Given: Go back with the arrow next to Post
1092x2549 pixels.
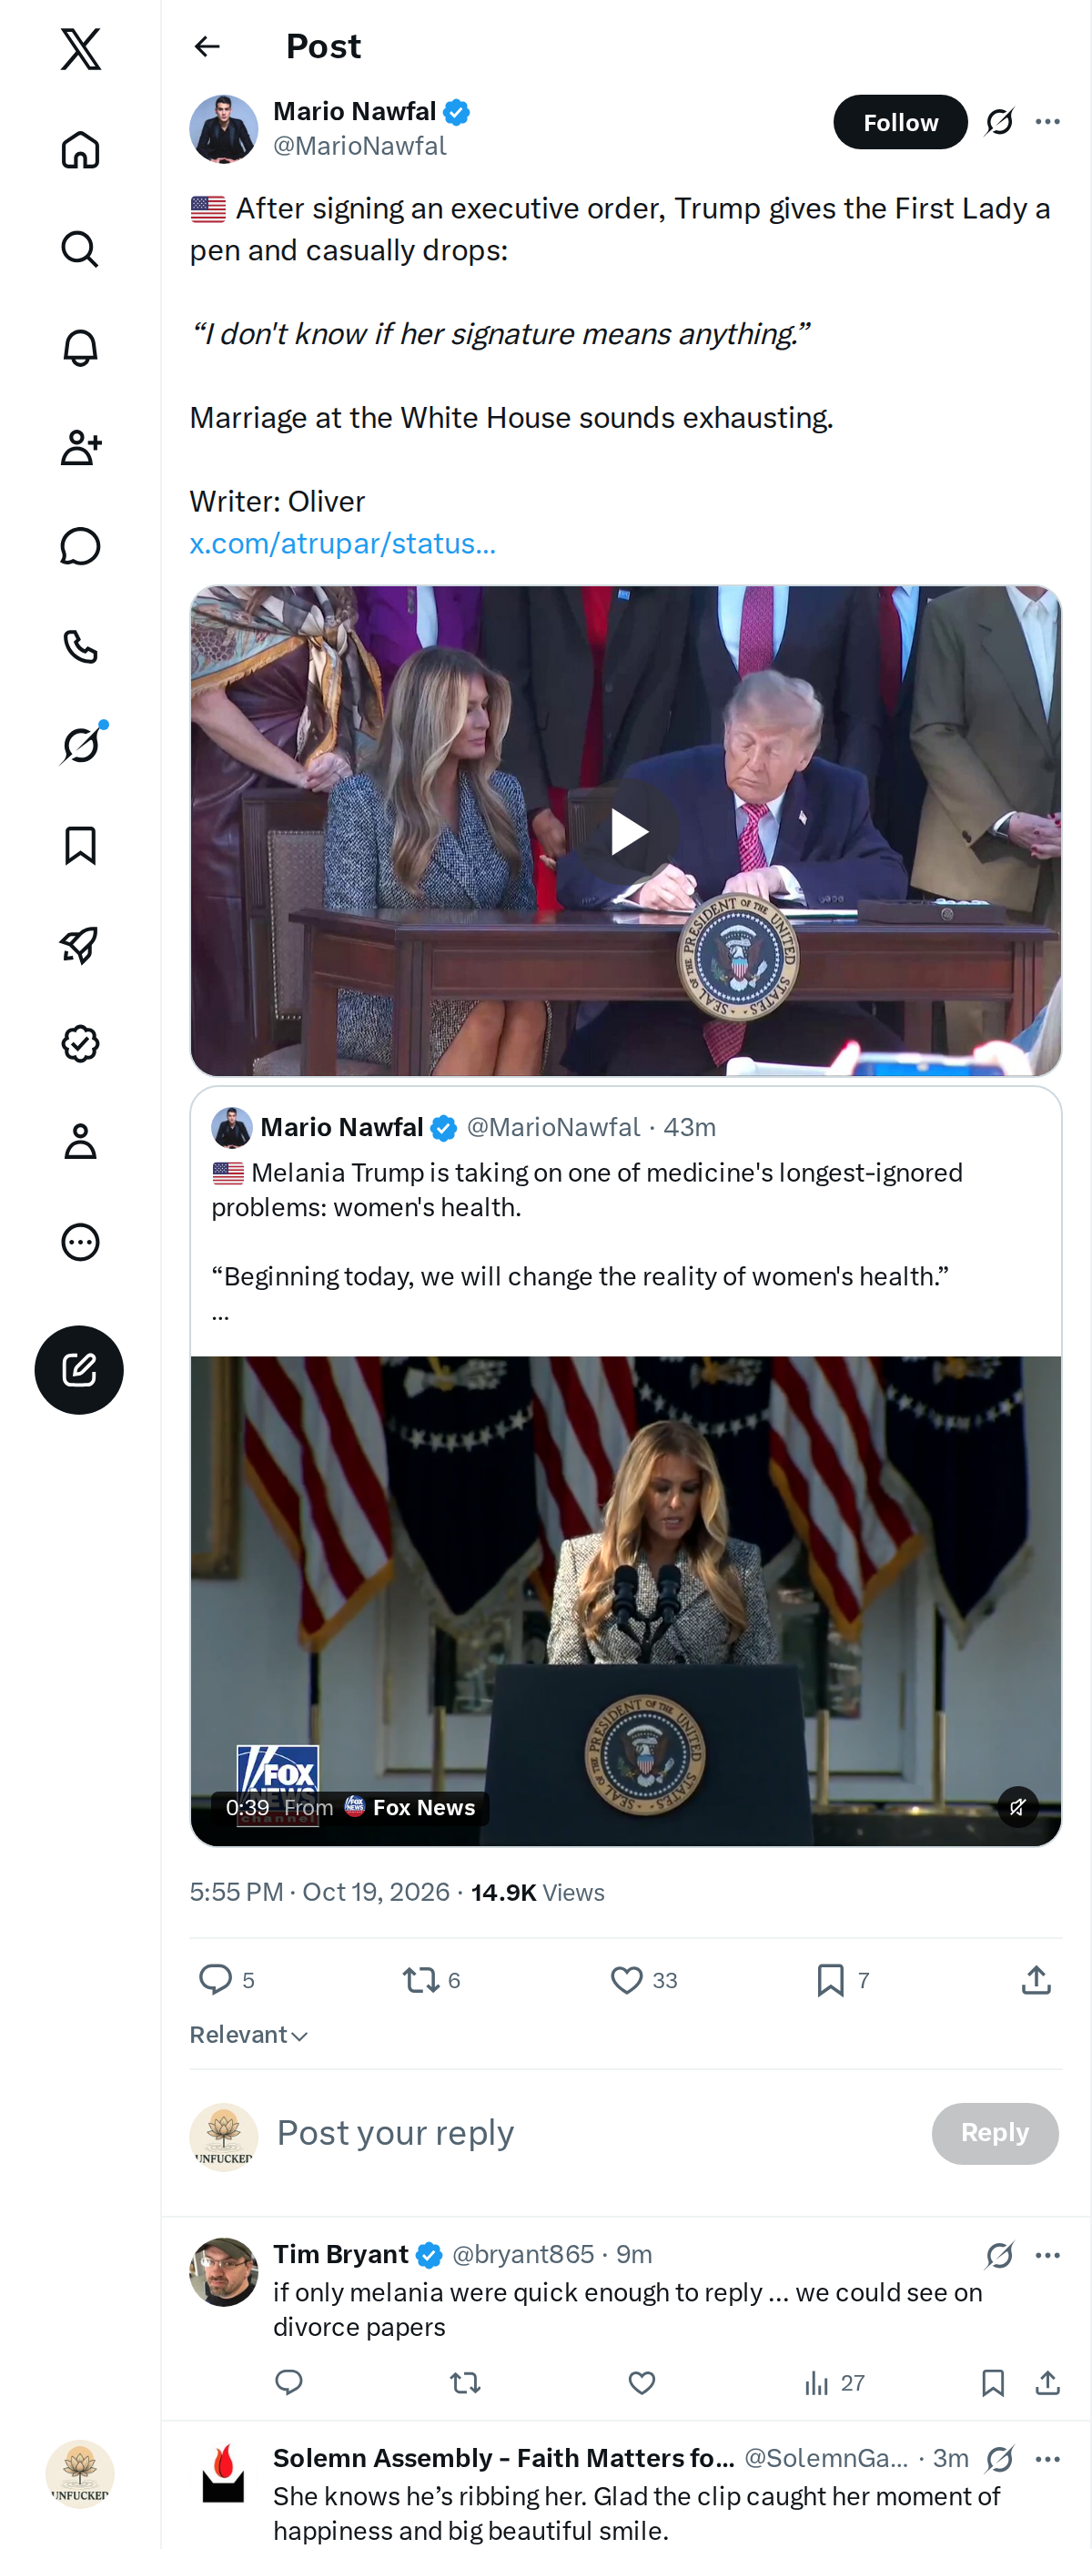Looking at the screenshot, I should 207,46.
